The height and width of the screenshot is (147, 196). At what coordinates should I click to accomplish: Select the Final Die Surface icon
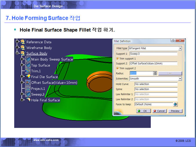[28, 77]
